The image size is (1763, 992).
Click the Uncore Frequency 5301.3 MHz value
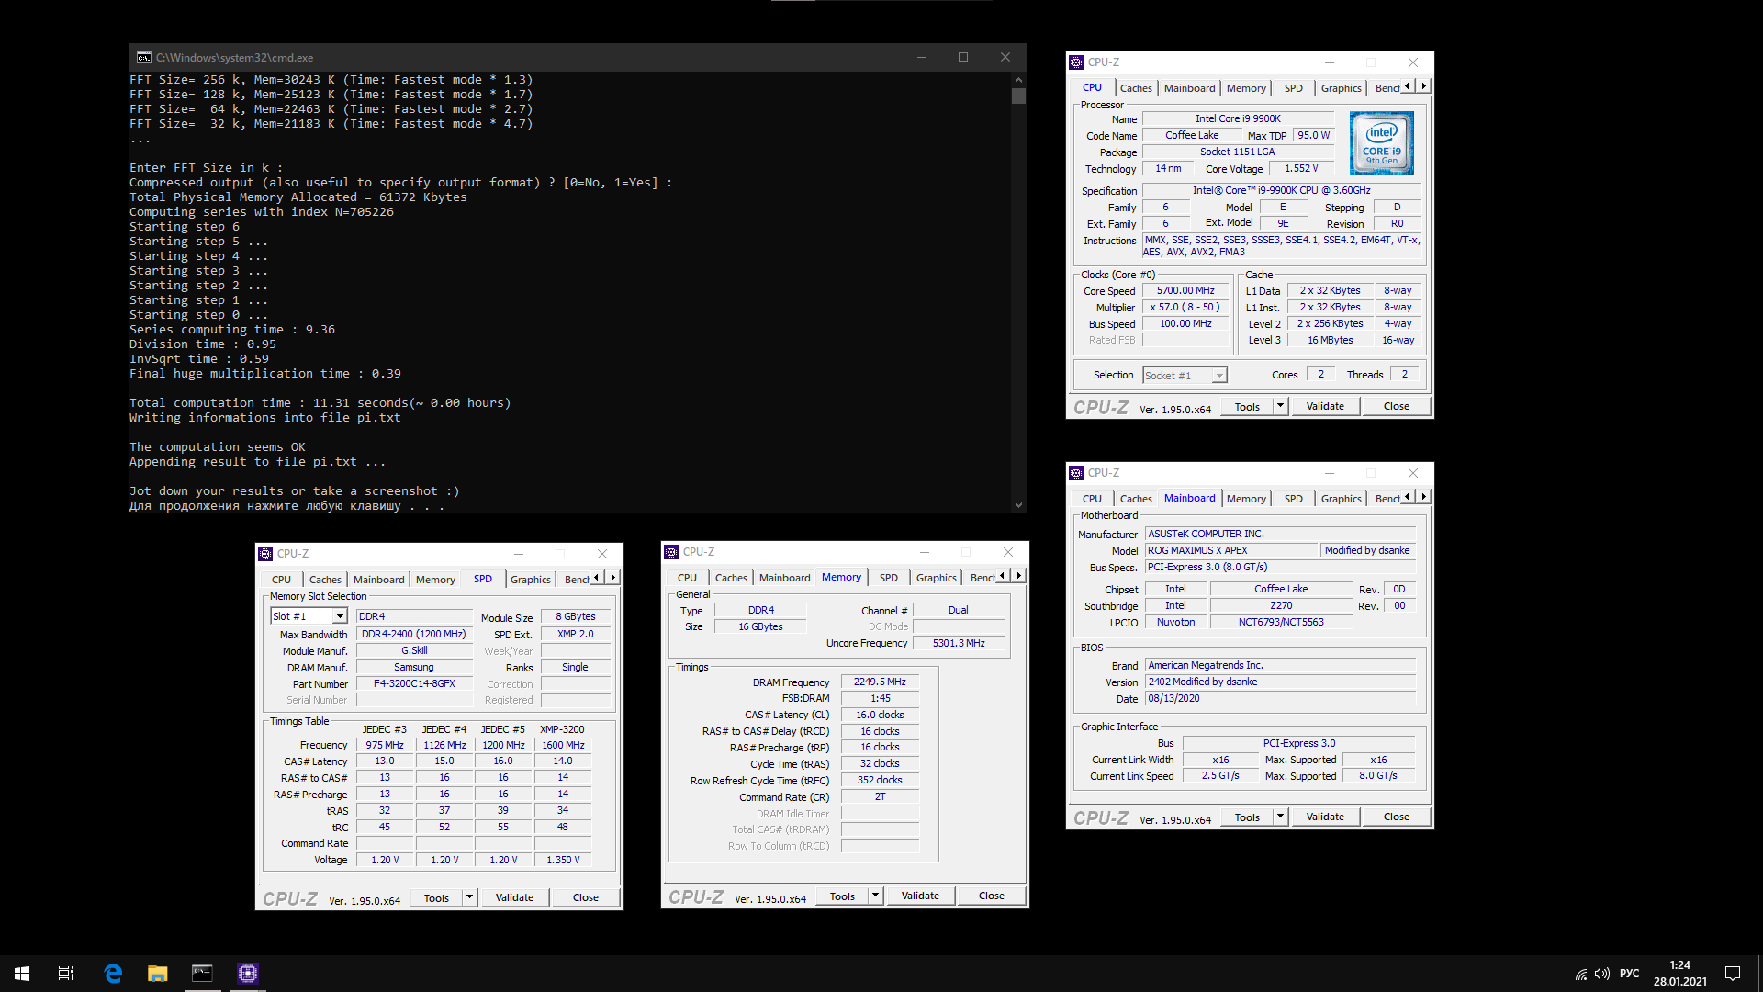959,643
